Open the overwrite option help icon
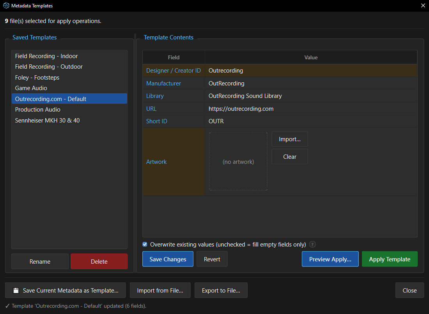Screen dimensions: 429x314 [312, 245]
